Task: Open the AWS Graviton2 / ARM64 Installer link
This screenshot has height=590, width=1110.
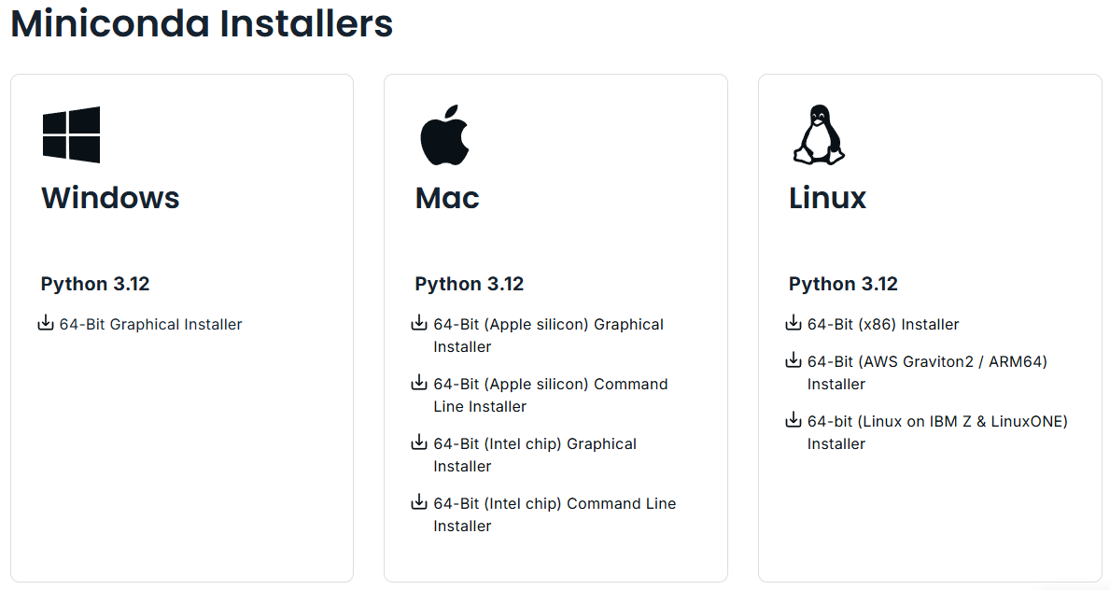Action: 927,362
